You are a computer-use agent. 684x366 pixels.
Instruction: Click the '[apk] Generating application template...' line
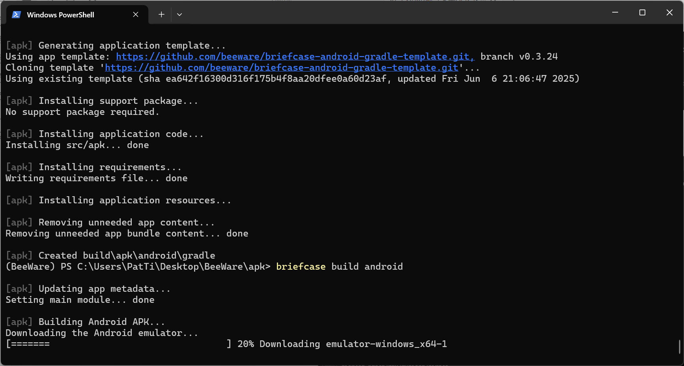click(116, 46)
